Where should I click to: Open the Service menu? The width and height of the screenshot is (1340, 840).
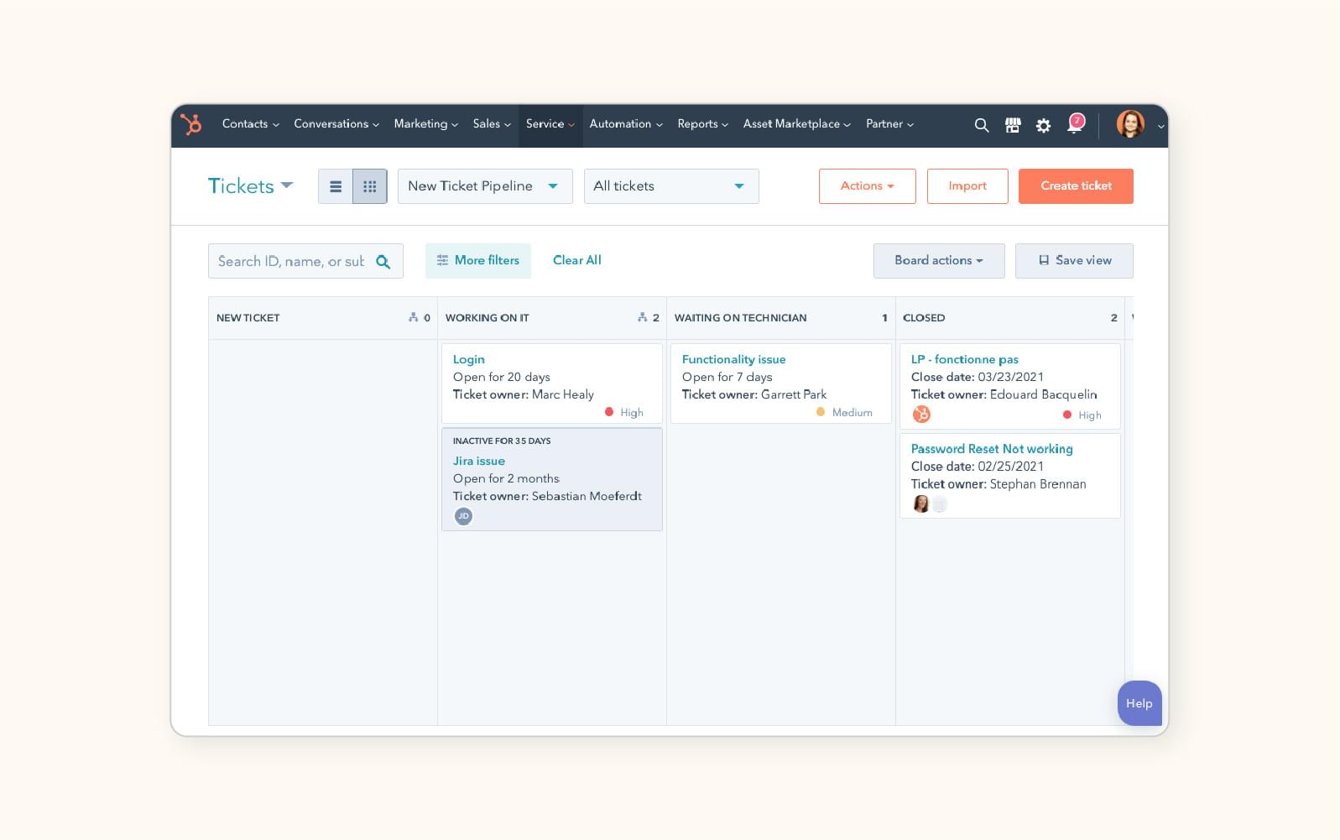pyautogui.click(x=550, y=124)
